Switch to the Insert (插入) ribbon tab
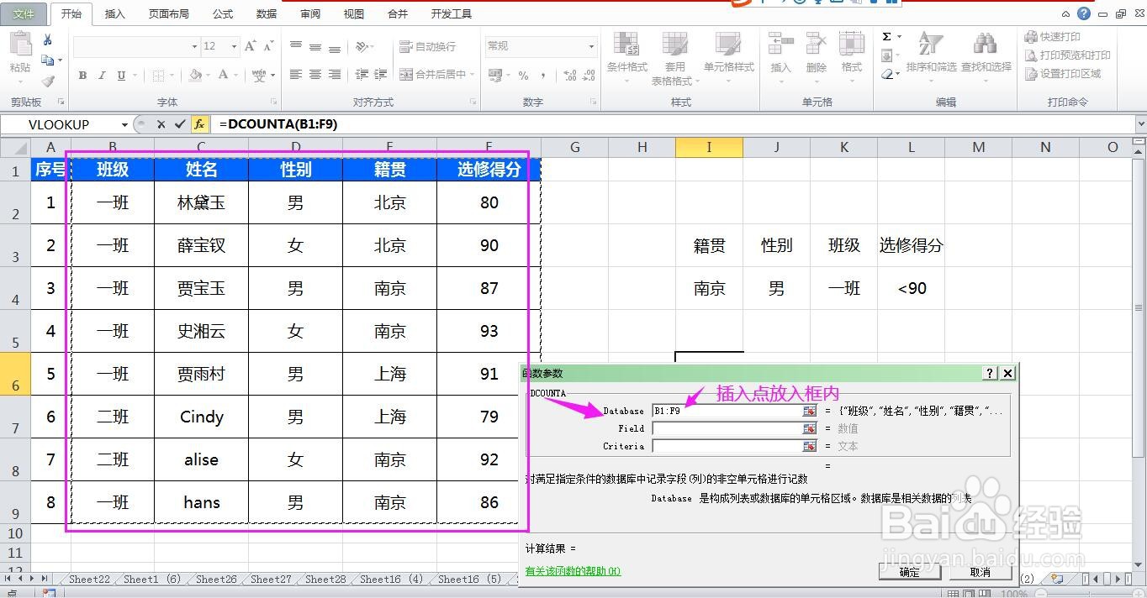The height and width of the screenshot is (598, 1147). [114, 13]
